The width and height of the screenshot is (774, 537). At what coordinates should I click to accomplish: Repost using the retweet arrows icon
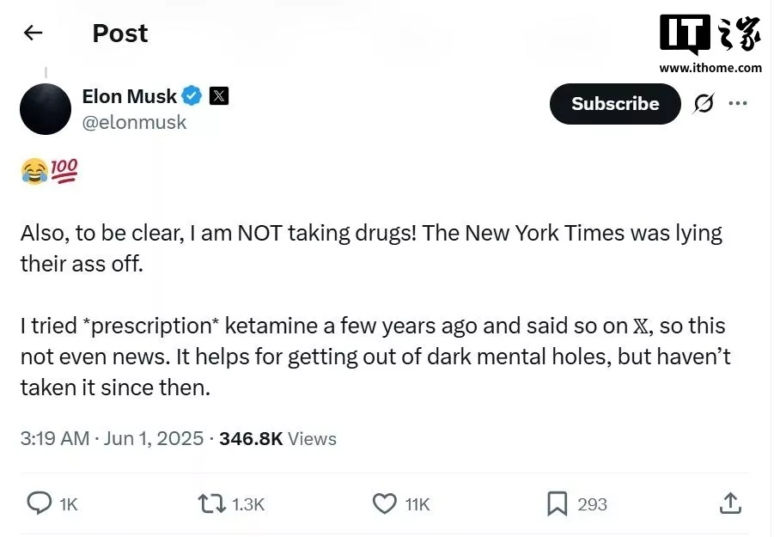tap(212, 504)
